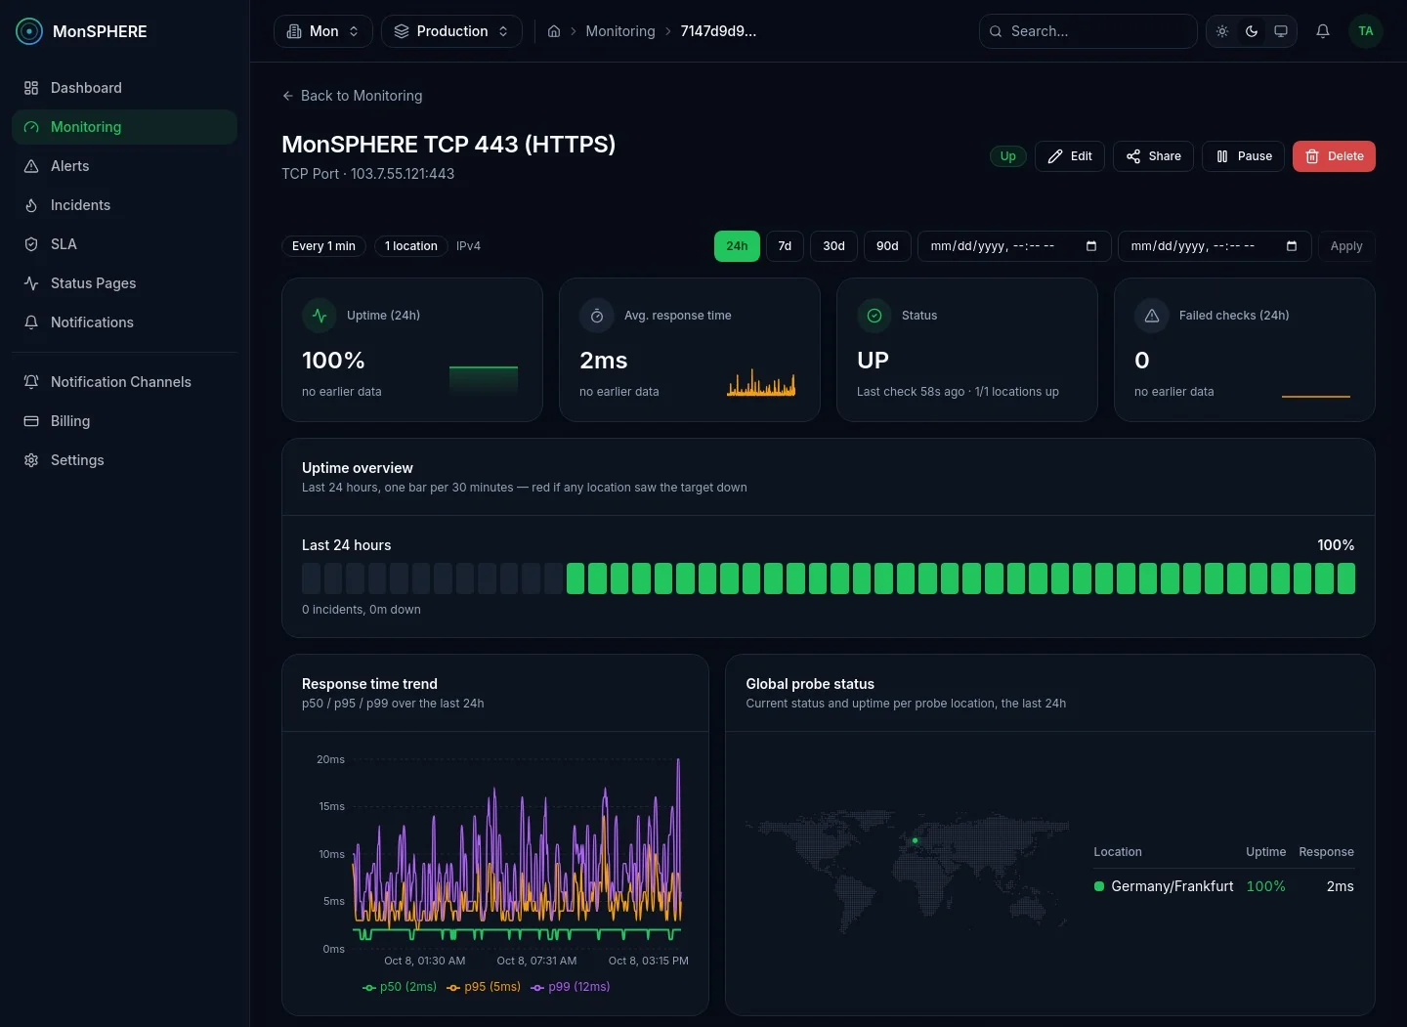Toggle p95 series in chart legend

coord(484,987)
